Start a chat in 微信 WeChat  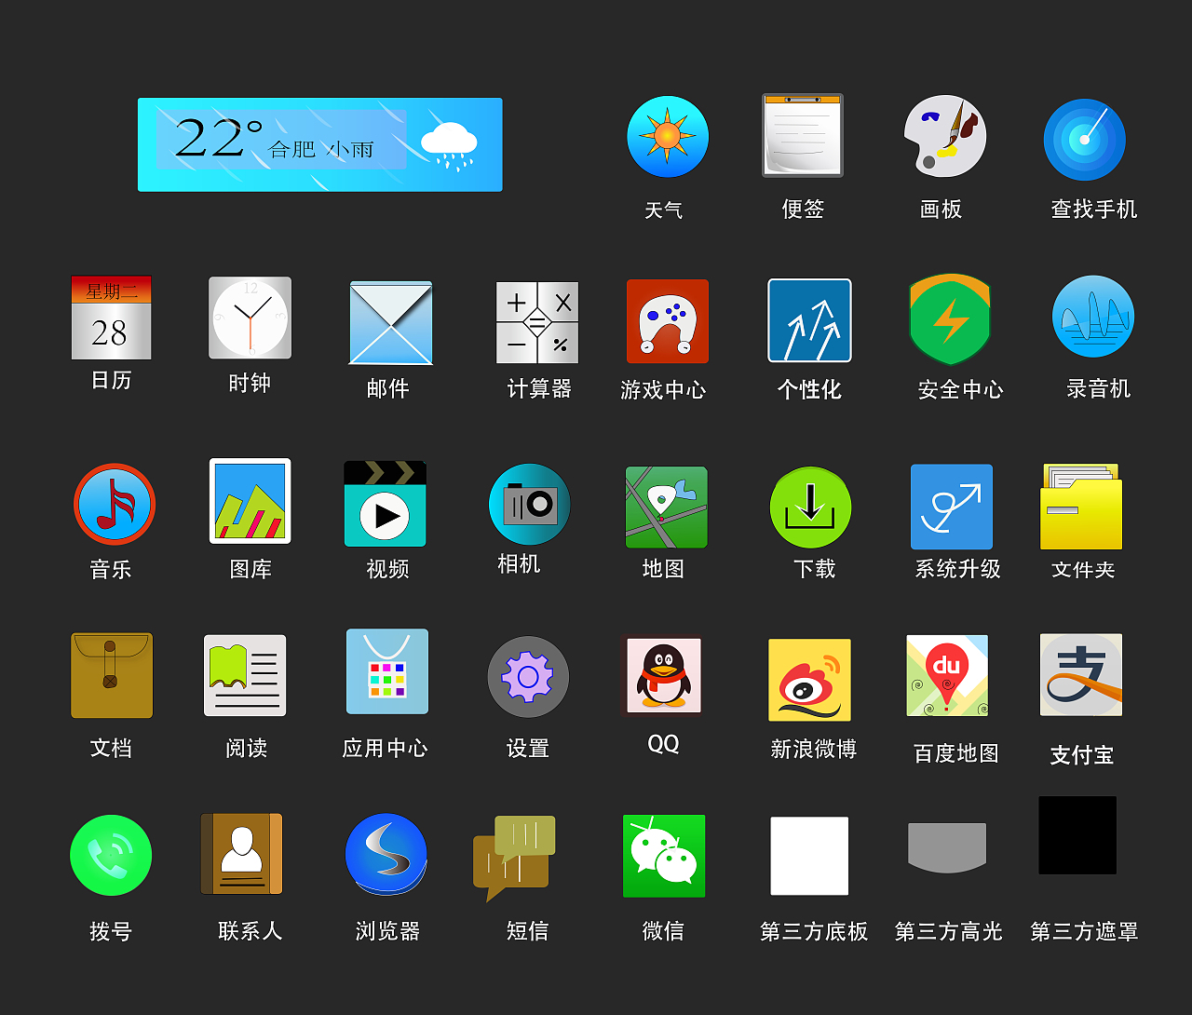pyautogui.click(x=662, y=855)
